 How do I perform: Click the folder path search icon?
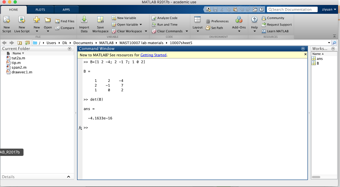334,43
